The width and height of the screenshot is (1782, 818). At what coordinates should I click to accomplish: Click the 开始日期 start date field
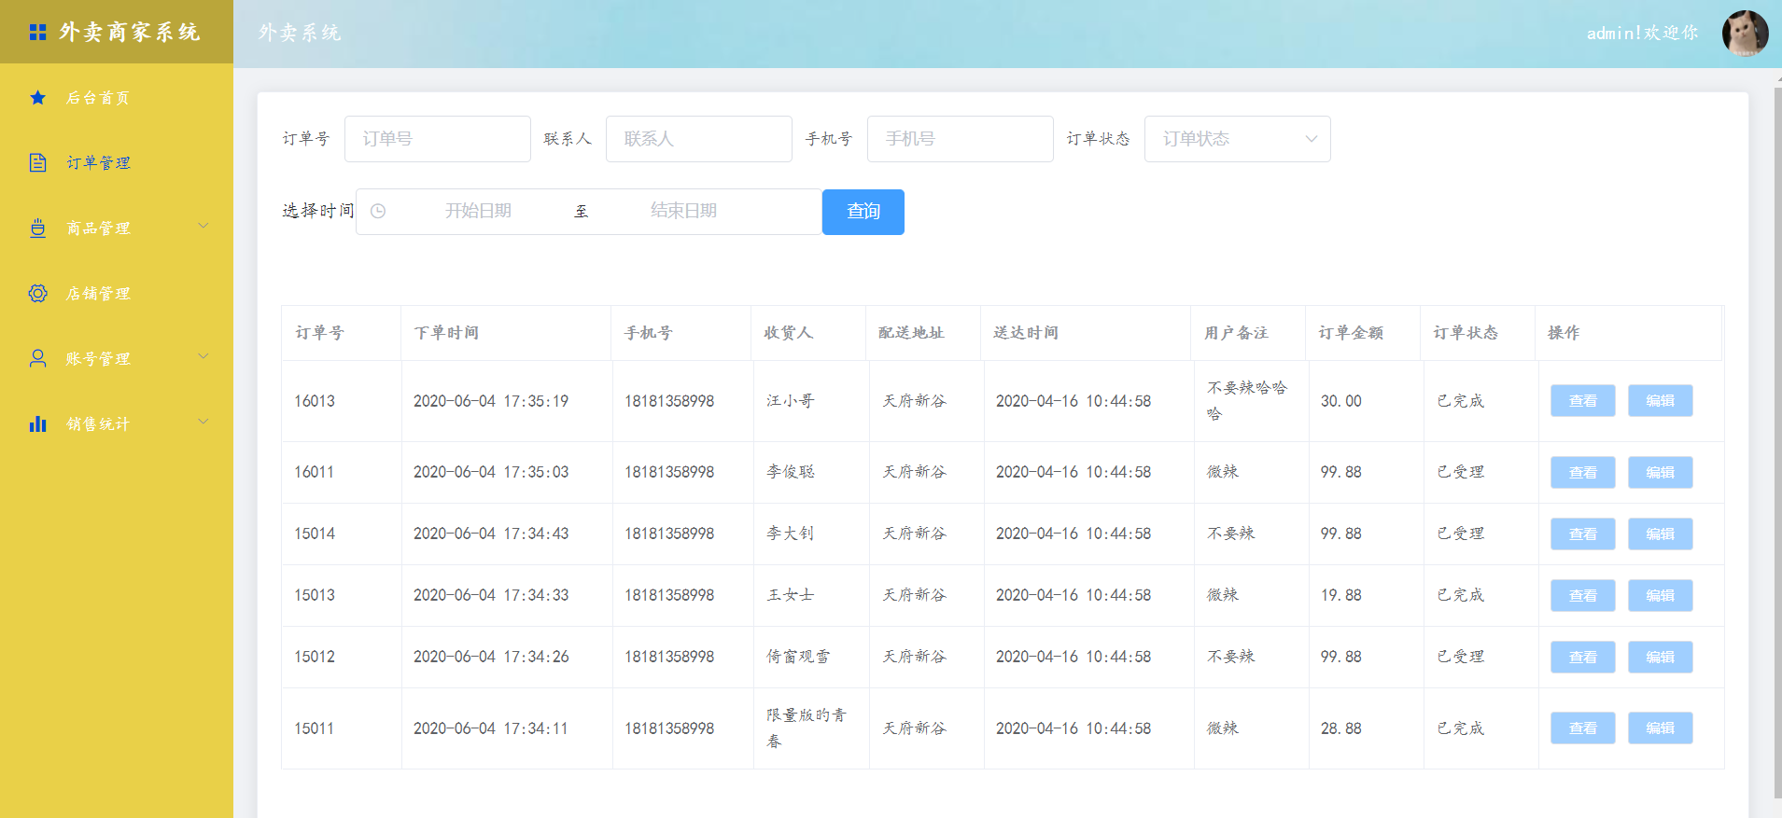[478, 211]
